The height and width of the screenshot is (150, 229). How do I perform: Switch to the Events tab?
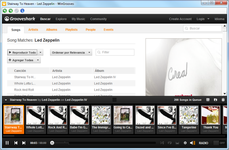(x=108, y=30)
